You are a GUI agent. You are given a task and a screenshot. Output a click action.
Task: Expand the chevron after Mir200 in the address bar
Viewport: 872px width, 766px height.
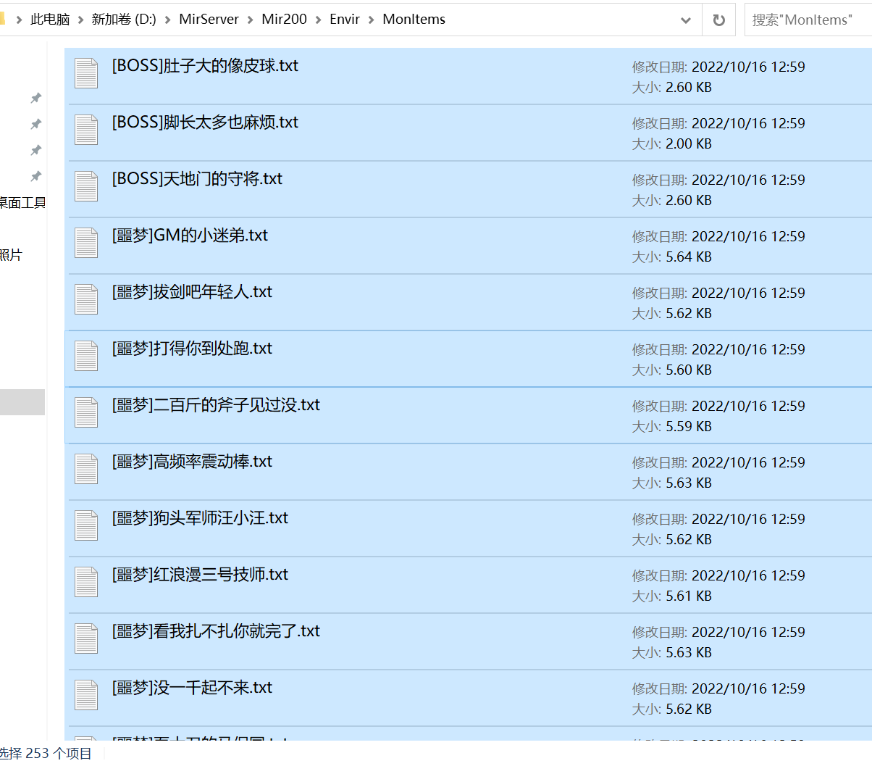(x=318, y=20)
